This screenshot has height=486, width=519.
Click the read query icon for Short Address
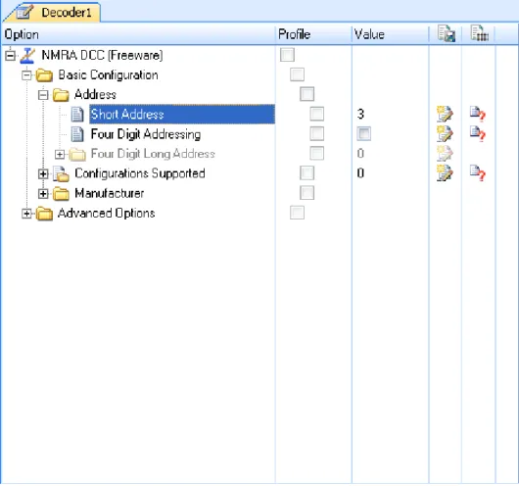[478, 114]
